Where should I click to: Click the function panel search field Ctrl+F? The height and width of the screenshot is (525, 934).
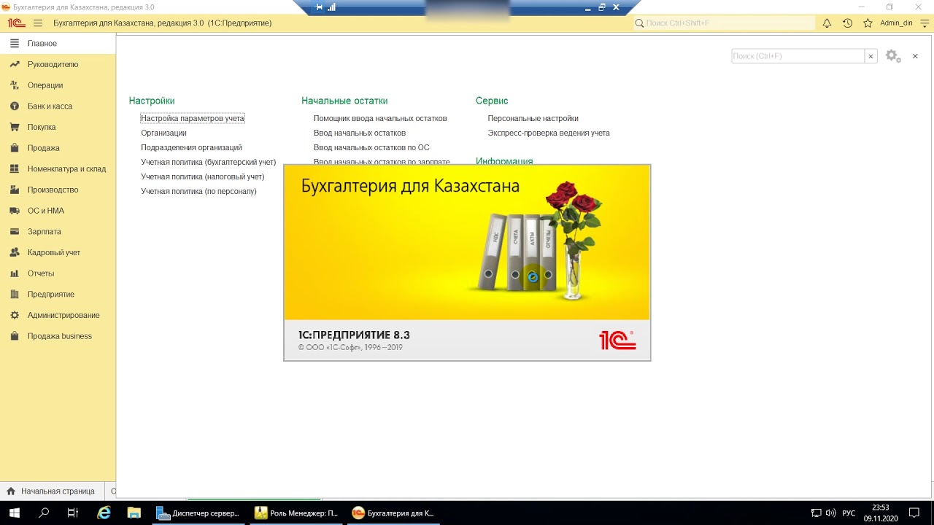tap(798, 56)
